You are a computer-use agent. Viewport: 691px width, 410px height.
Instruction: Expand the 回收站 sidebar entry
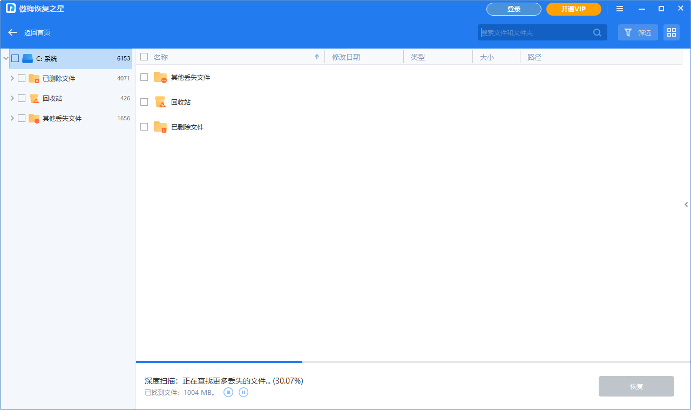pos(12,98)
